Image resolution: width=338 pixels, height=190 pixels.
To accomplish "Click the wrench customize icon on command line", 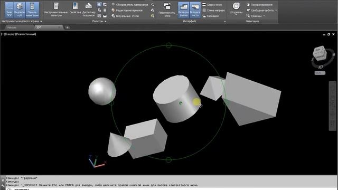I will pos(3,185).
